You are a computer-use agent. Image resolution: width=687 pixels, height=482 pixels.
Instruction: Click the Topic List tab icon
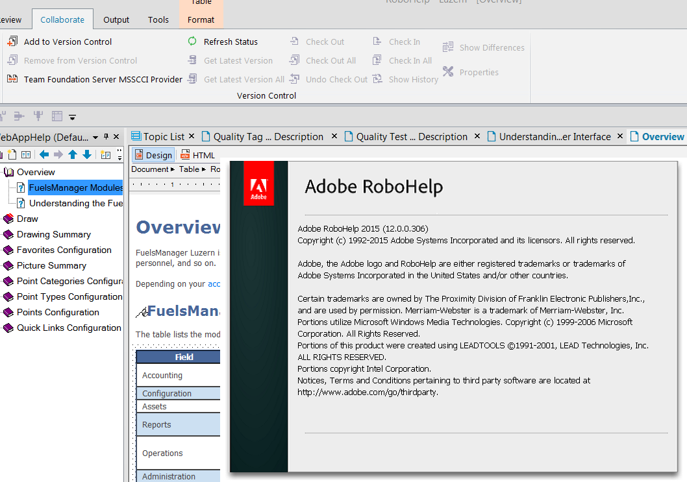pos(136,136)
